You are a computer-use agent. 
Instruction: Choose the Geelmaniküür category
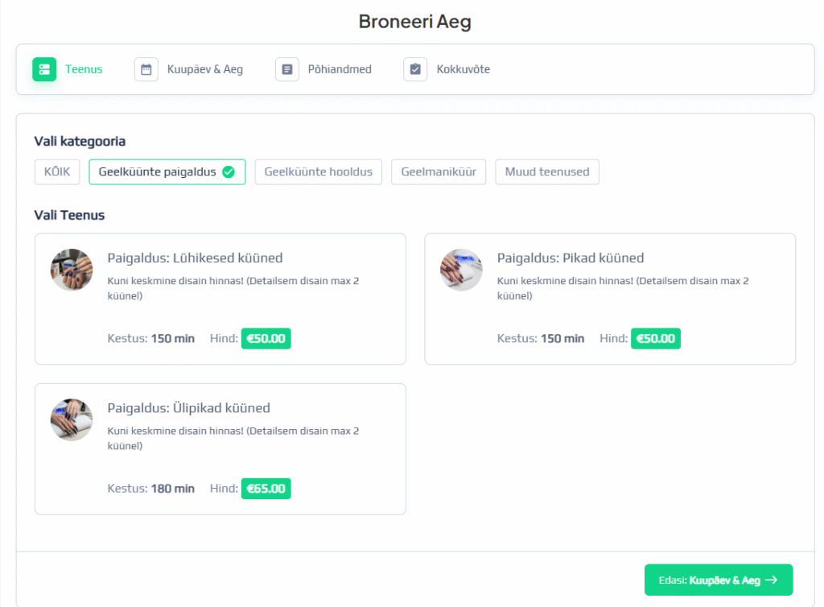439,171
